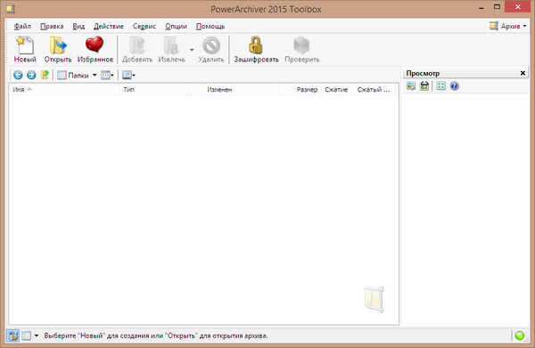Screen dimensions: 535x348
Task: Sort the list by Сжатие column
Action: click(336, 90)
